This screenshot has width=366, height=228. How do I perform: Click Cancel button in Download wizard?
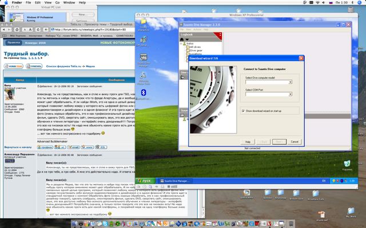[x=295, y=142]
